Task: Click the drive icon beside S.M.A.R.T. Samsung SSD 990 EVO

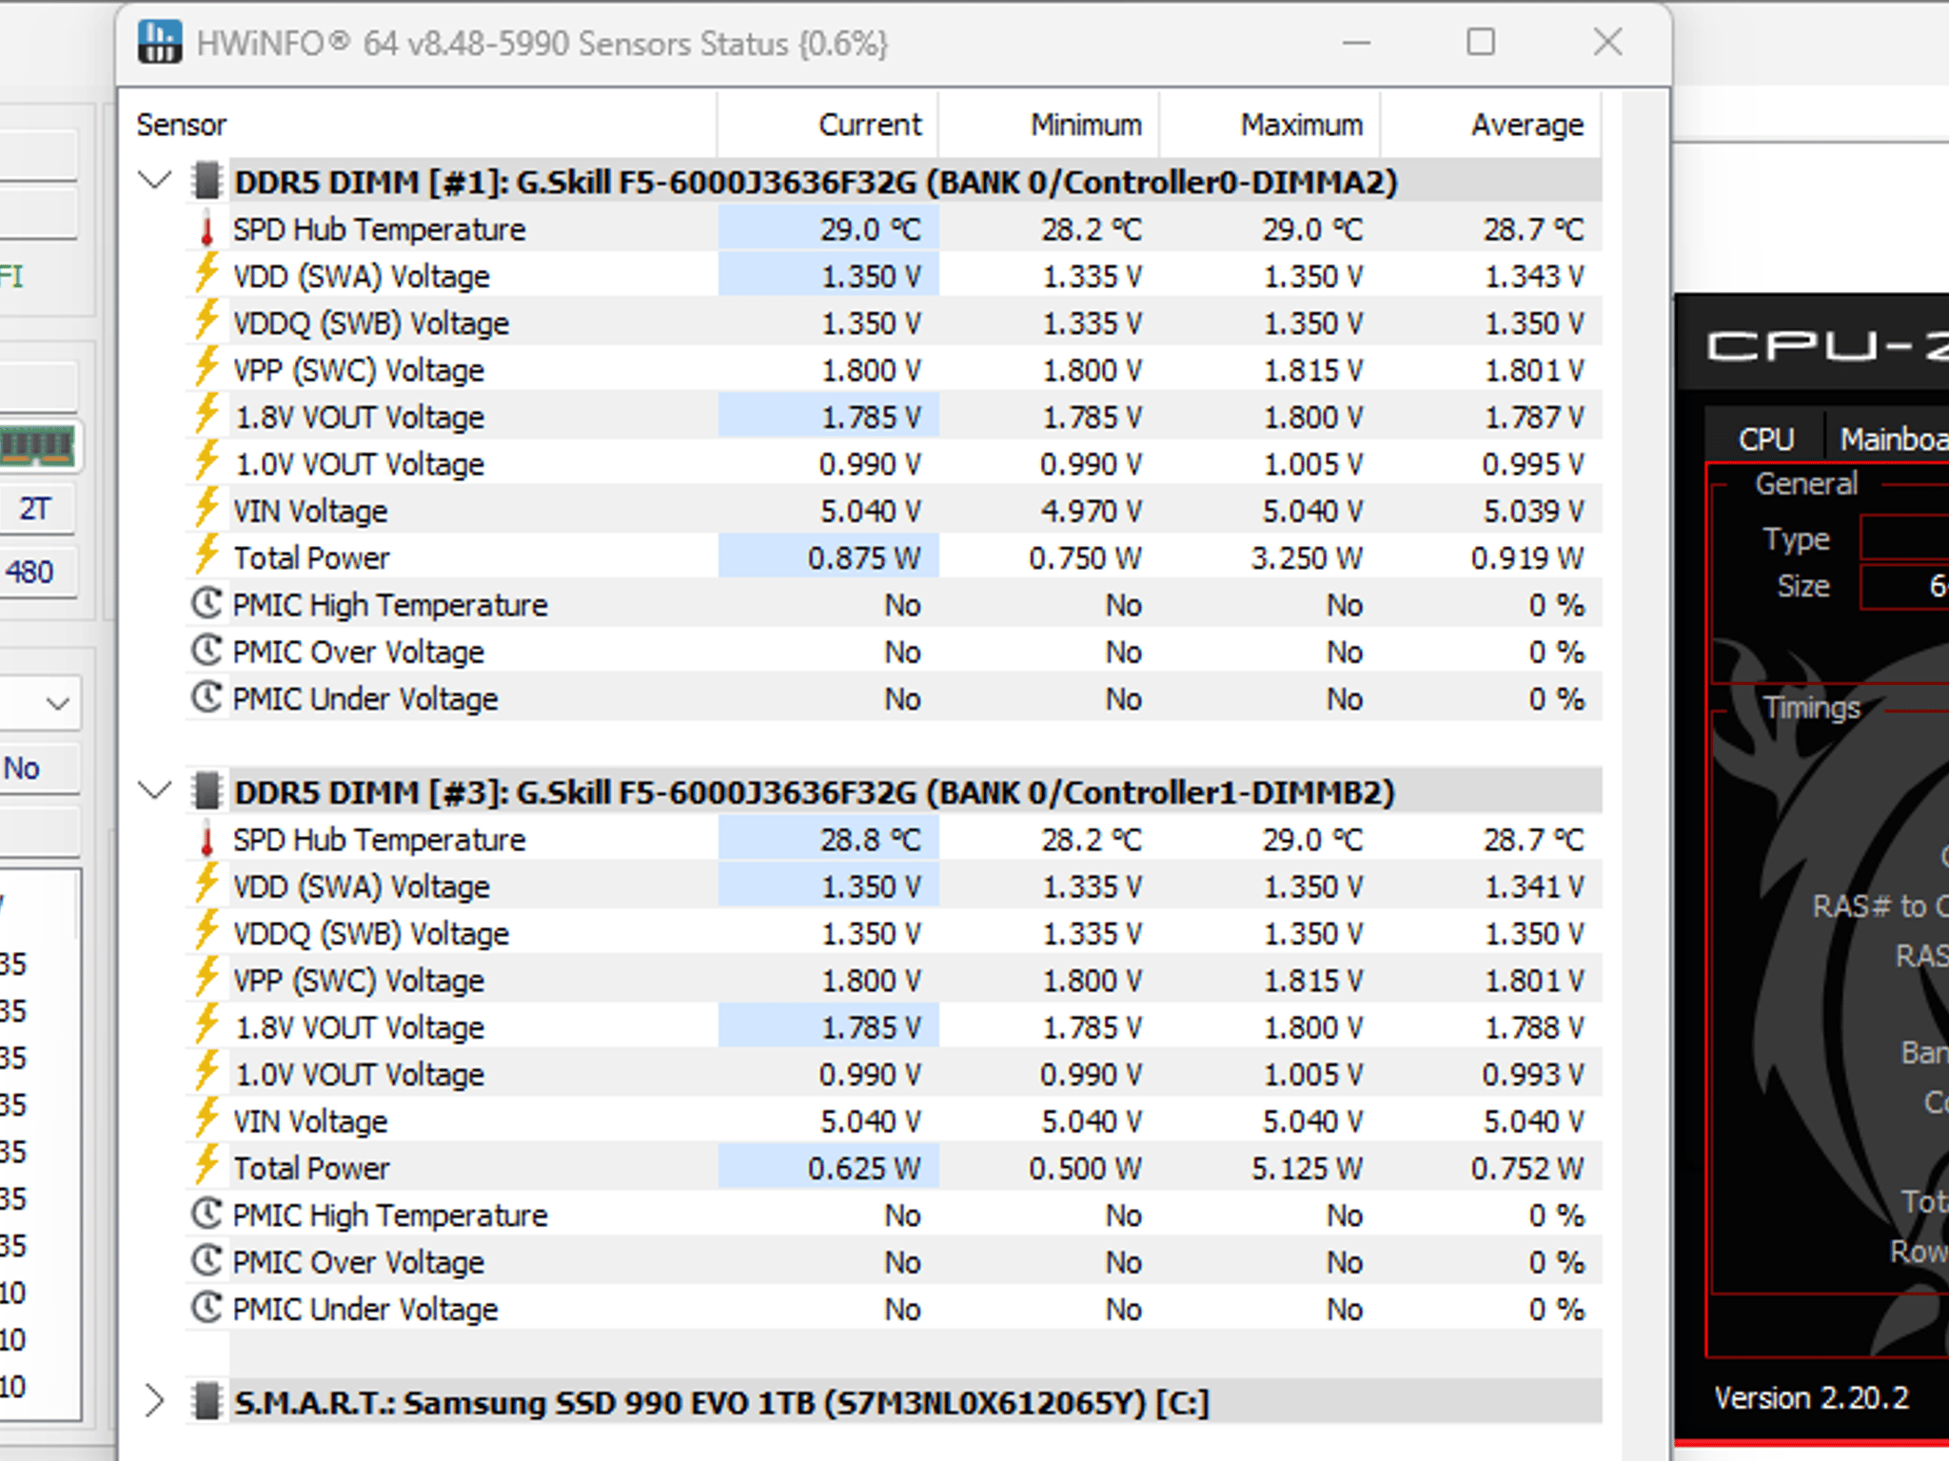Action: [205, 1401]
